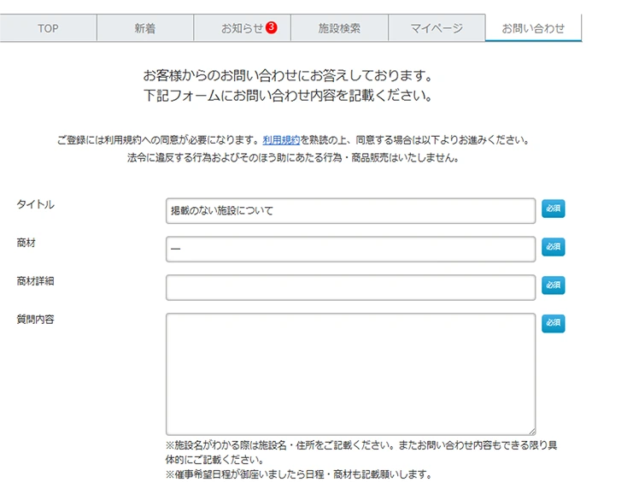Click the 商材詳細 field label
This screenshot has width=639, height=494.
coord(36,281)
